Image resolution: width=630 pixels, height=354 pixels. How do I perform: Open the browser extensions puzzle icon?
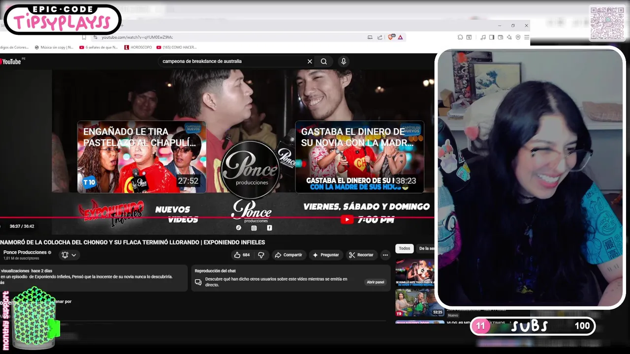(460, 37)
